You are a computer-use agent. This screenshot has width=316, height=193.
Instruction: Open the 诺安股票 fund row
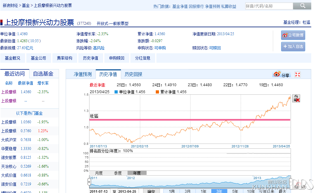(x=9, y=158)
